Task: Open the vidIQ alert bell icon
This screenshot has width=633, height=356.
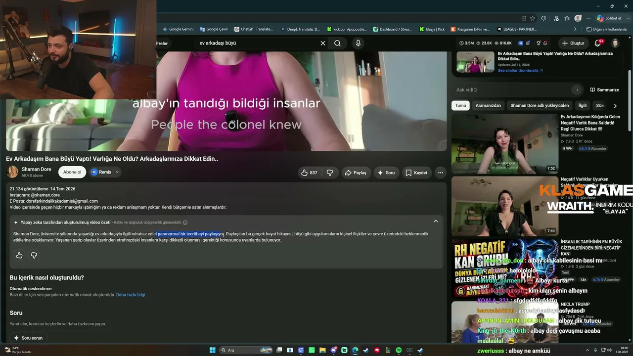Action: [x=545, y=43]
